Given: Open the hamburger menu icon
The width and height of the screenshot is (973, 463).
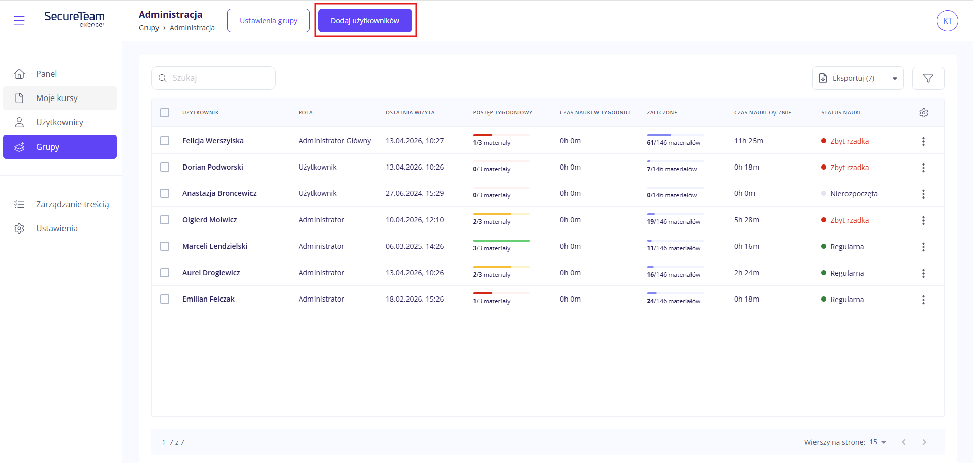Looking at the screenshot, I should tap(19, 21).
